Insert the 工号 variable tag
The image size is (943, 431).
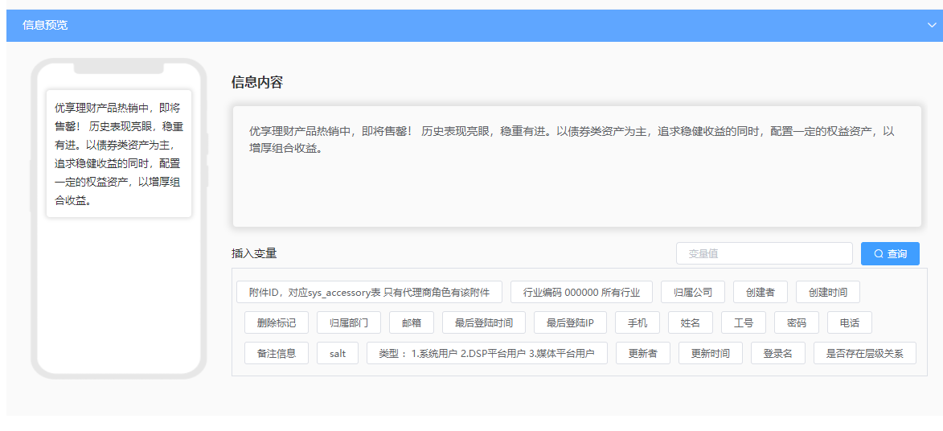(744, 322)
